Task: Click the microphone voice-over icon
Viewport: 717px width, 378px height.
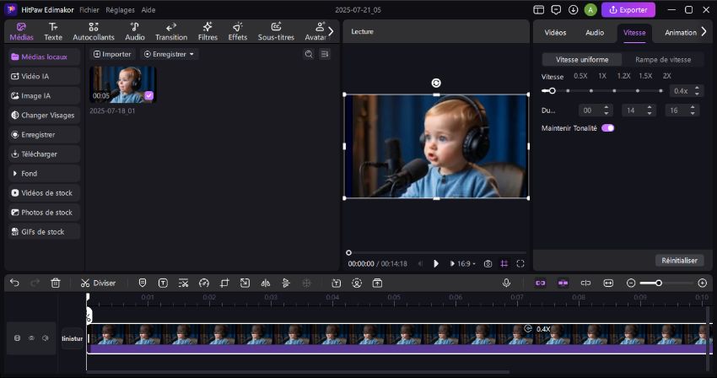Action: pos(506,283)
